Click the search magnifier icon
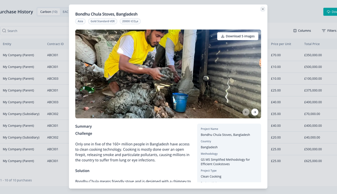Image resolution: width=337 pixels, height=194 pixels. pos(4,31)
